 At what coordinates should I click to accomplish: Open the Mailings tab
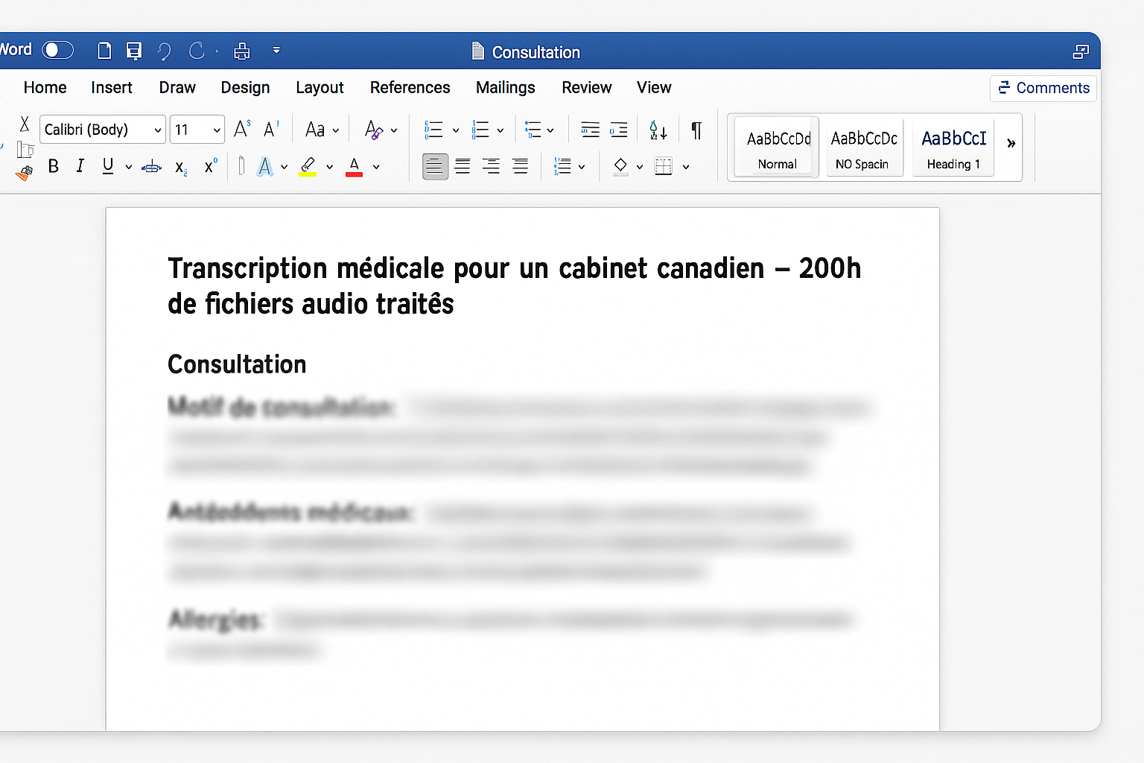click(x=506, y=88)
